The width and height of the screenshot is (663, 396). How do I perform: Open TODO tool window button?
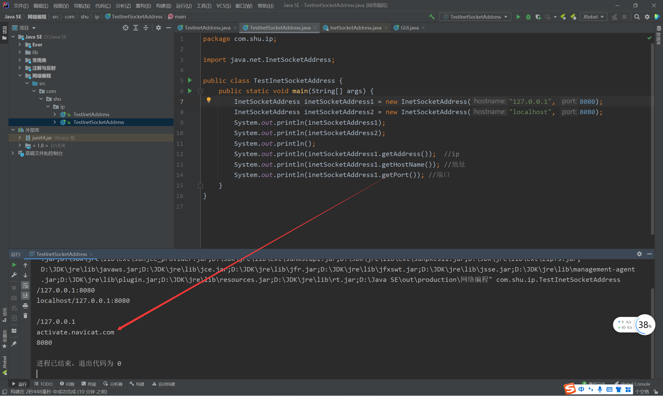43,384
